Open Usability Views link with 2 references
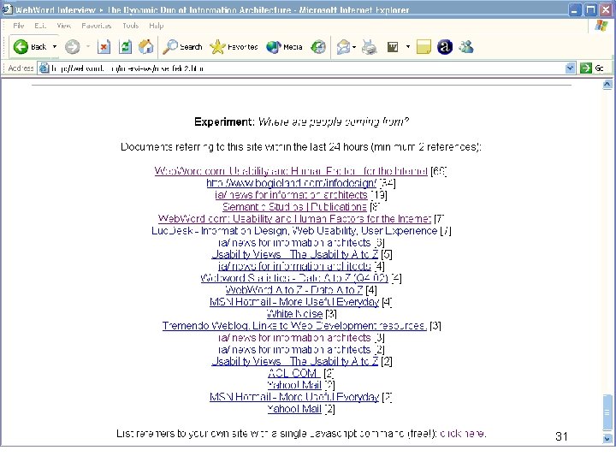 tap(294, 361)
